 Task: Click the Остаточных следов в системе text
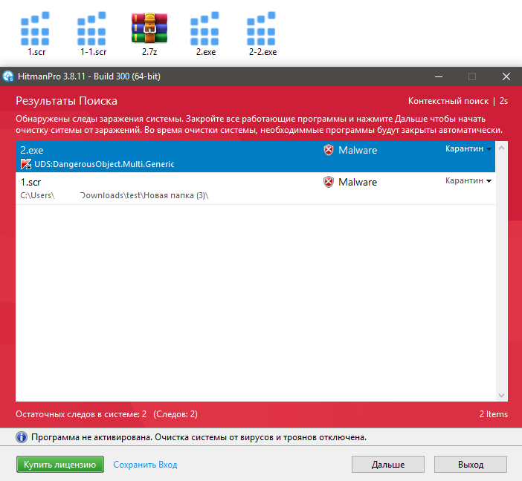(x=81, y=414)
